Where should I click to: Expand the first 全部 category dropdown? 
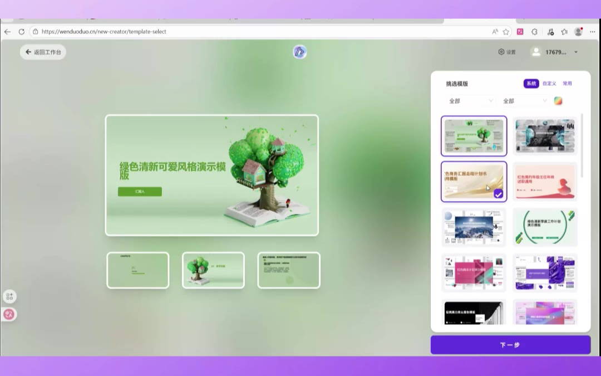pos(471,101)
